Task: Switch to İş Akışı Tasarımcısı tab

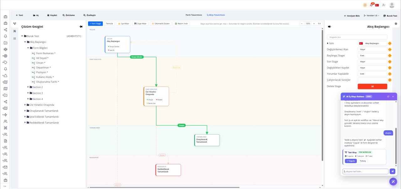Action: (x=216, y=15)
